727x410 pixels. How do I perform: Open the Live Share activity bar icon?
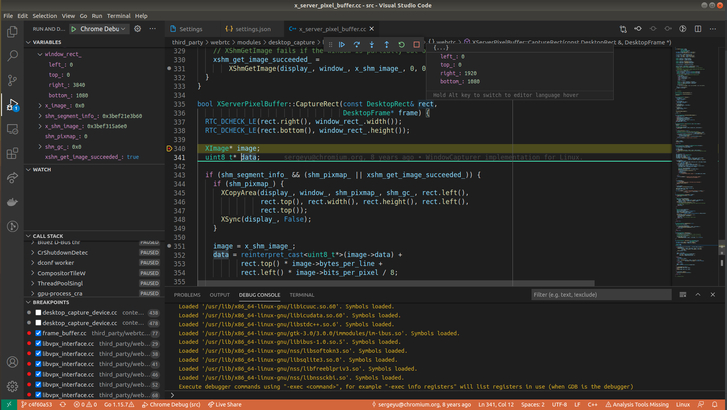(12, 178)
